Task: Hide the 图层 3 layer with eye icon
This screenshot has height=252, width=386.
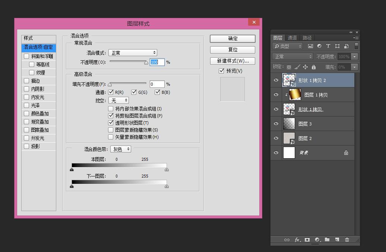Action: pos(276,124)
